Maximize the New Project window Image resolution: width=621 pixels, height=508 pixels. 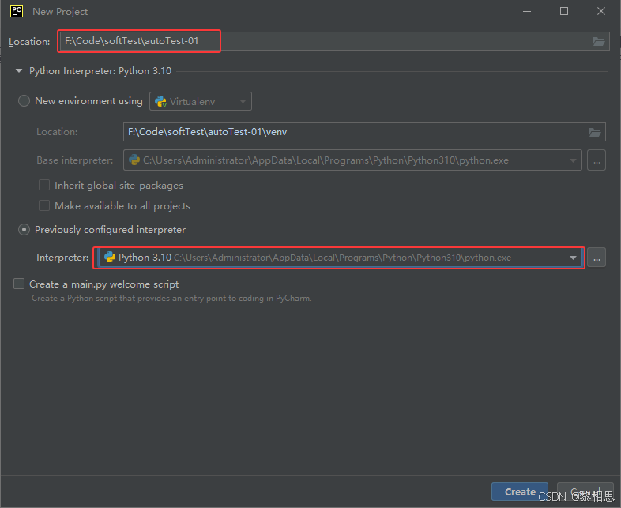click(x=564, y=12)
